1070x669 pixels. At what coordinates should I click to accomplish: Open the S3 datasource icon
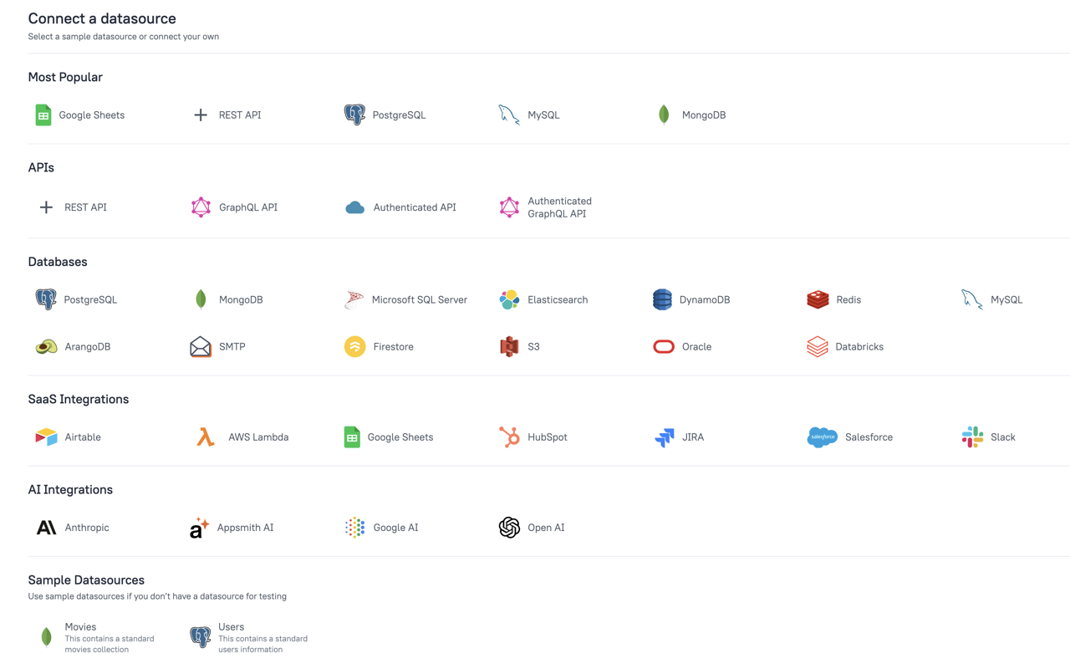click(509, 346)
